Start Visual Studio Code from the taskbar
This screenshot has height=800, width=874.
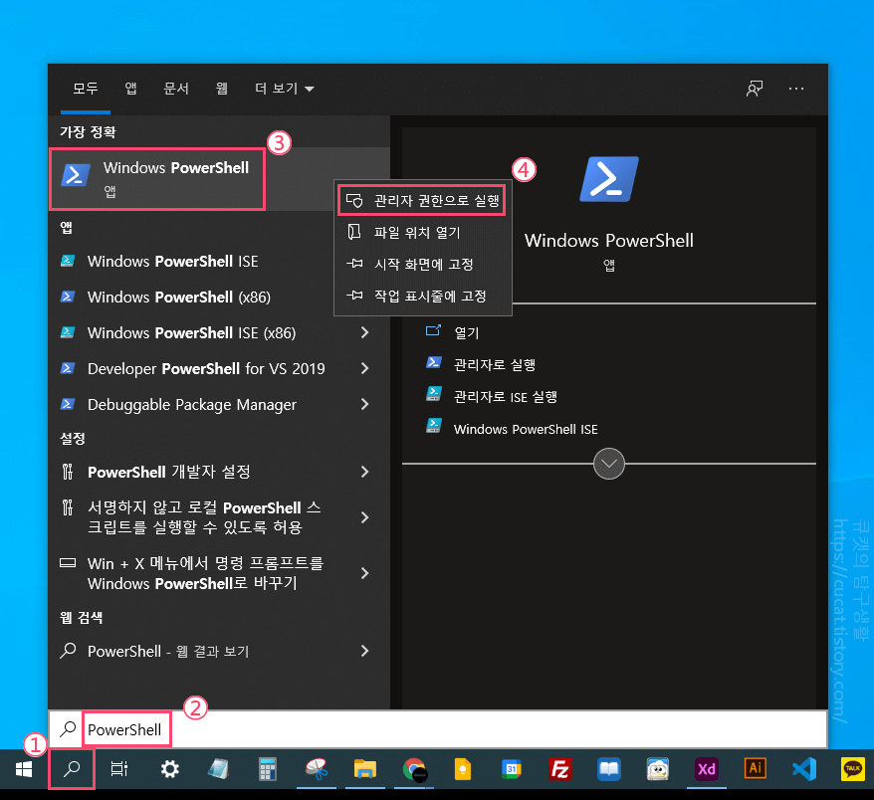[x=803, y=768]
